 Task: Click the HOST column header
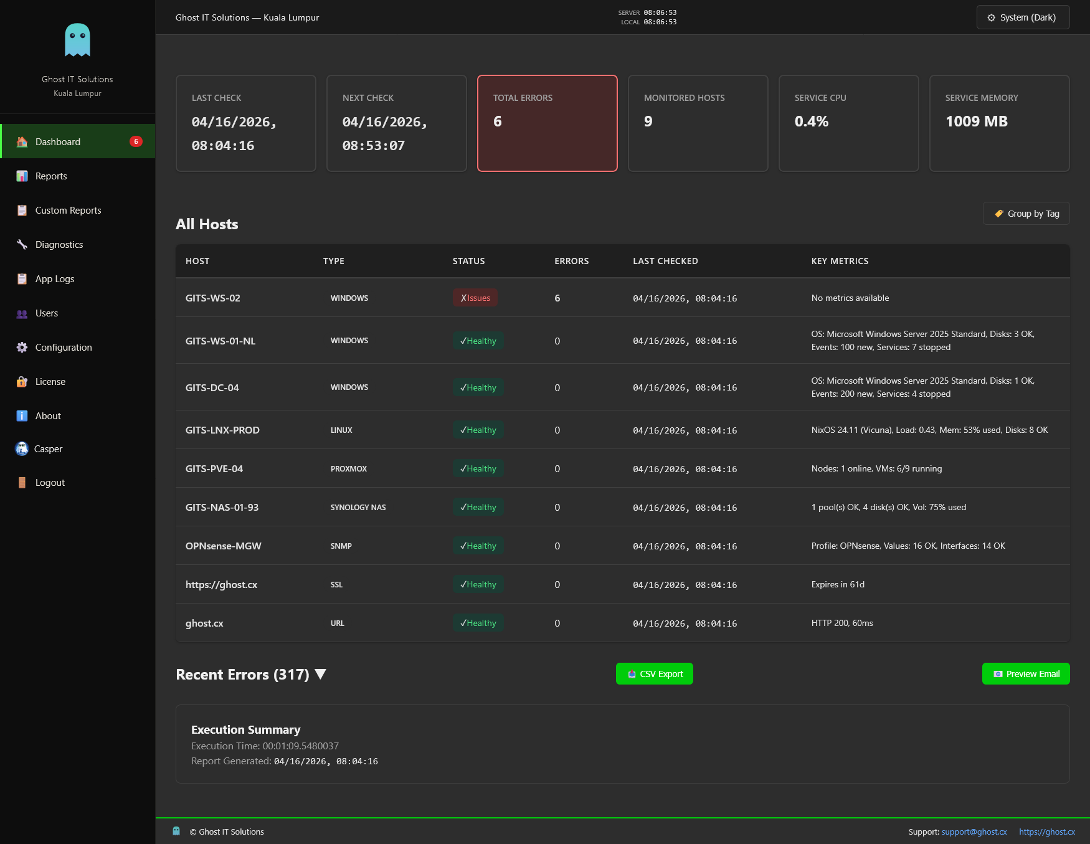click(197, 261)
